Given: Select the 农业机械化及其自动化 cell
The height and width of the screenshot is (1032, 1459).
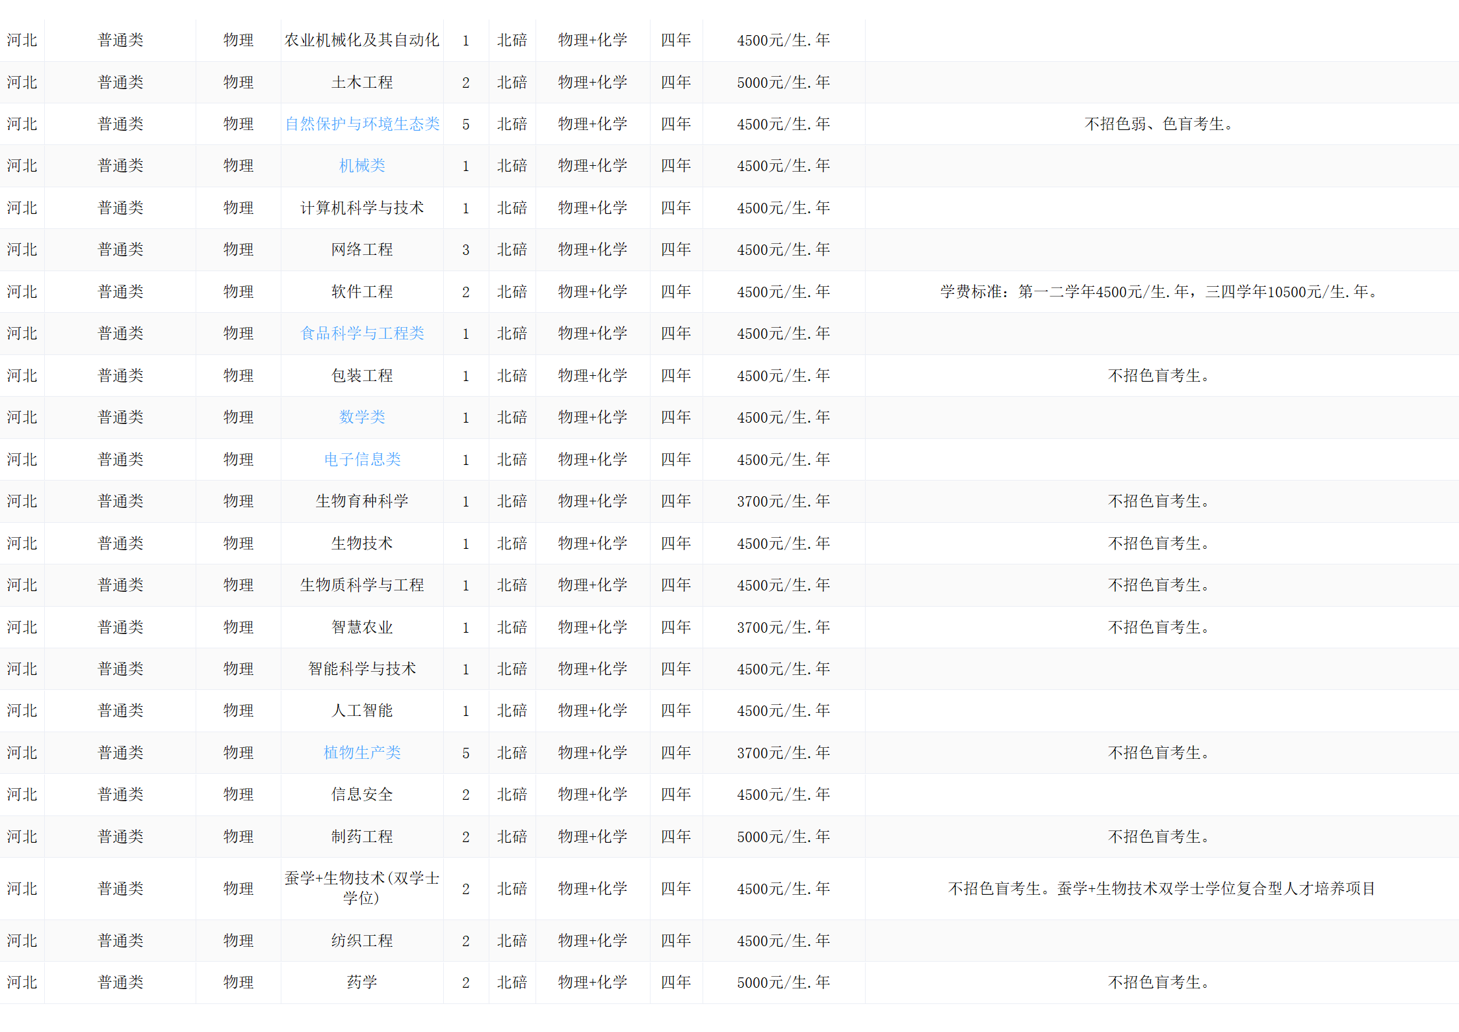Looking at the screenshot, I should [362, 40].
